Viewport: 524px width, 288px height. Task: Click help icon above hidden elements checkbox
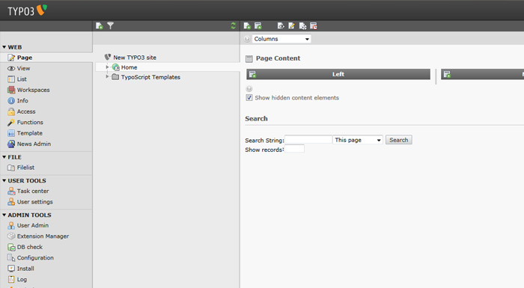pyautogui.click(x=249, y=88)
